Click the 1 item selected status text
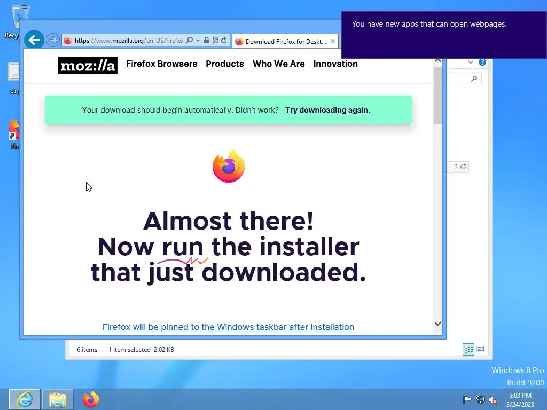547x410 pixels. [129, 350]
